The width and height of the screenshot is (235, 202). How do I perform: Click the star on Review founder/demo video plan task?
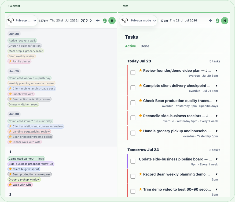click(x=140, y=70)
